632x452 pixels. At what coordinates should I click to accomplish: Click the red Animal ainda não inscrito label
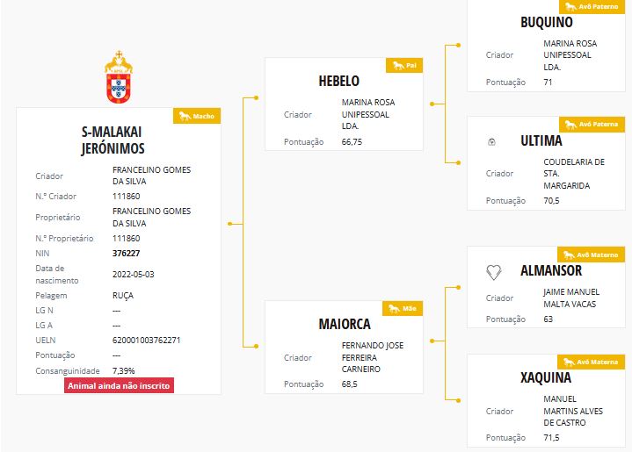[119, 385]
